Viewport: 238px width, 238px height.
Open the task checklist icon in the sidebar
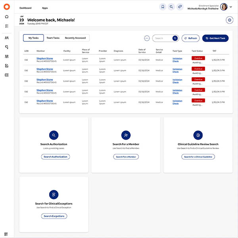coord(7,26)
